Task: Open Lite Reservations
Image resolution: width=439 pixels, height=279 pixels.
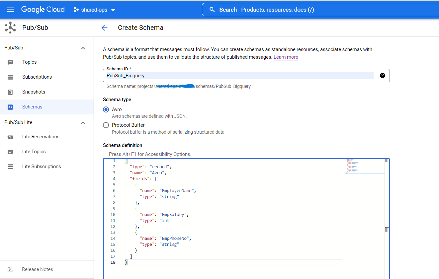Action: (x=41, y=136)
